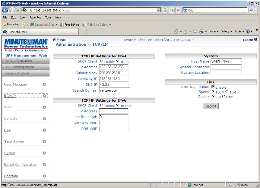
Task: Click the Add to Favorites Bar icon
Action: pyautogui.click(x=26, y=25)
